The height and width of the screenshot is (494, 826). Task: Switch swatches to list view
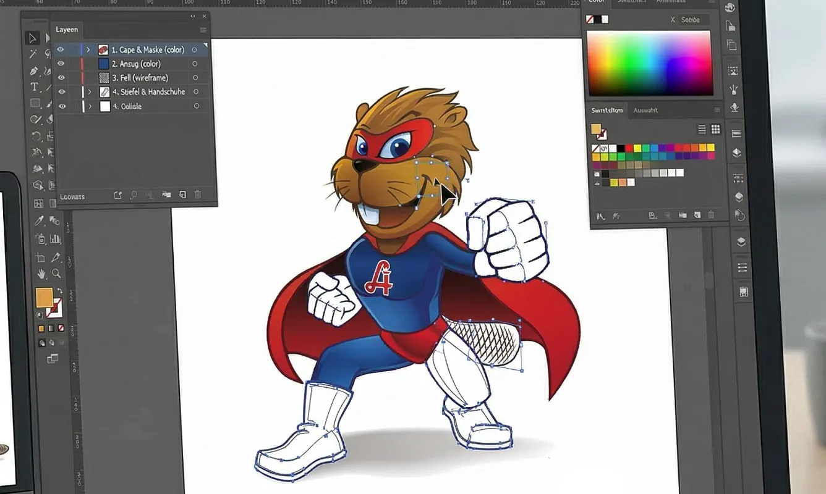pyautogui.click(x=702, y=129)
